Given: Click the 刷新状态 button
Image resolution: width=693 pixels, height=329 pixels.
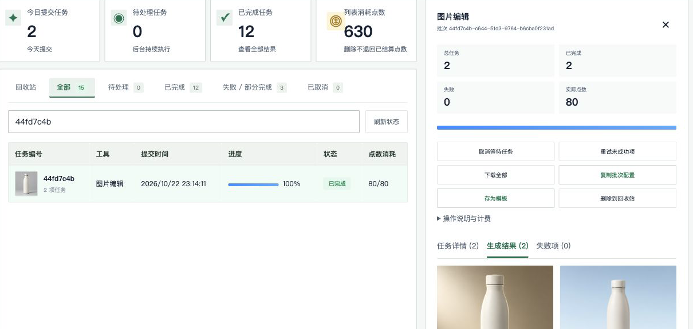Looking at the screenshot, I should [x=387, y=122].
